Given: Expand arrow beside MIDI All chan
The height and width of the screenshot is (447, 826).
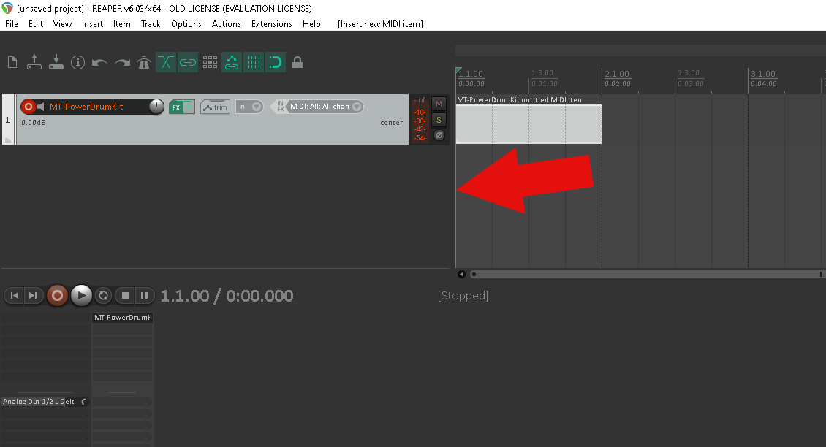Looking at the screenshot, I should tap(357, 107).
